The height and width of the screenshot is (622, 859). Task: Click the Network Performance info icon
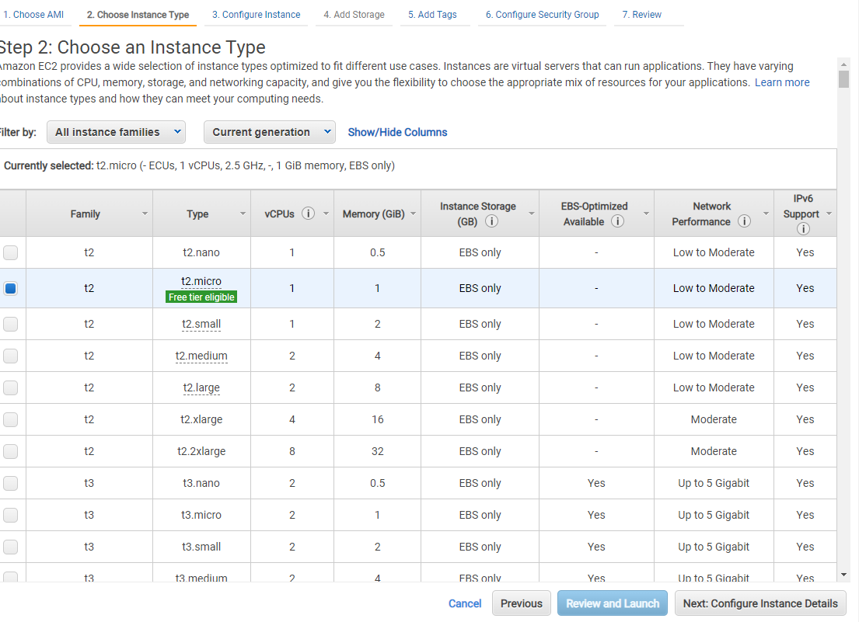[744, 221]
